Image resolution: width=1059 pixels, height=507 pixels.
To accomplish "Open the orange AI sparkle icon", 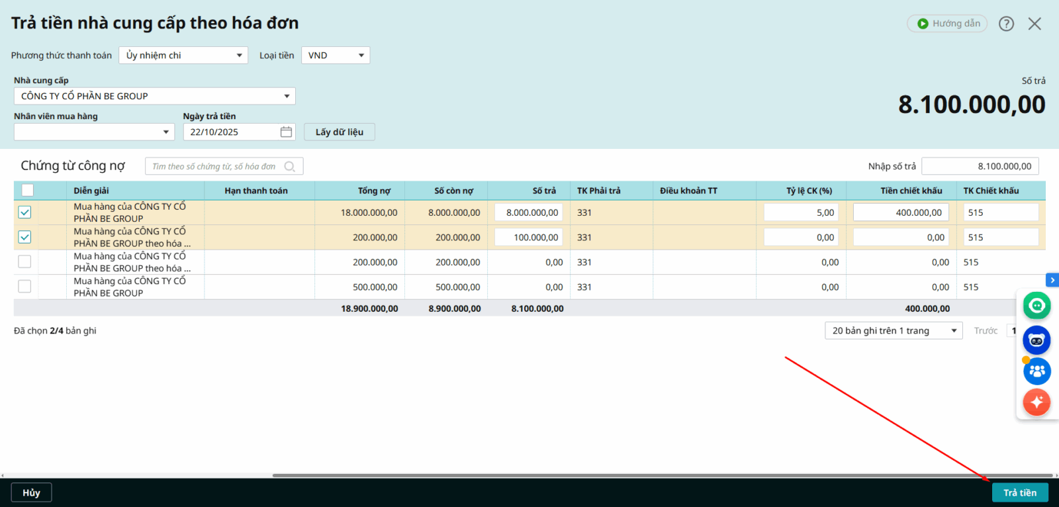I will coord(1036,402).
